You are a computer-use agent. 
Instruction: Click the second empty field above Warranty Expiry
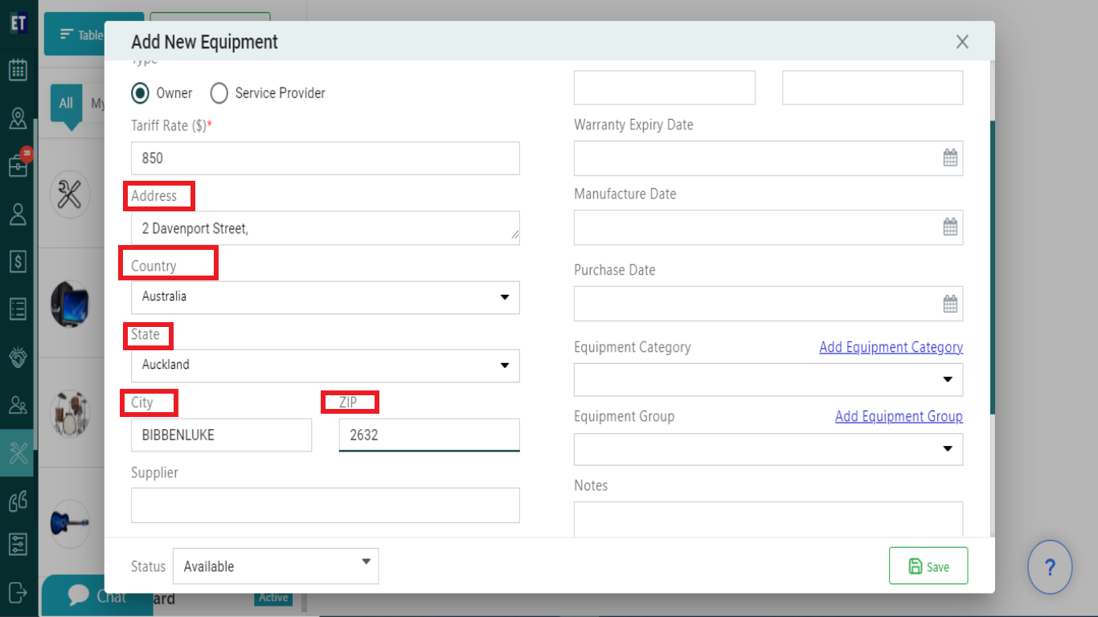872,88
